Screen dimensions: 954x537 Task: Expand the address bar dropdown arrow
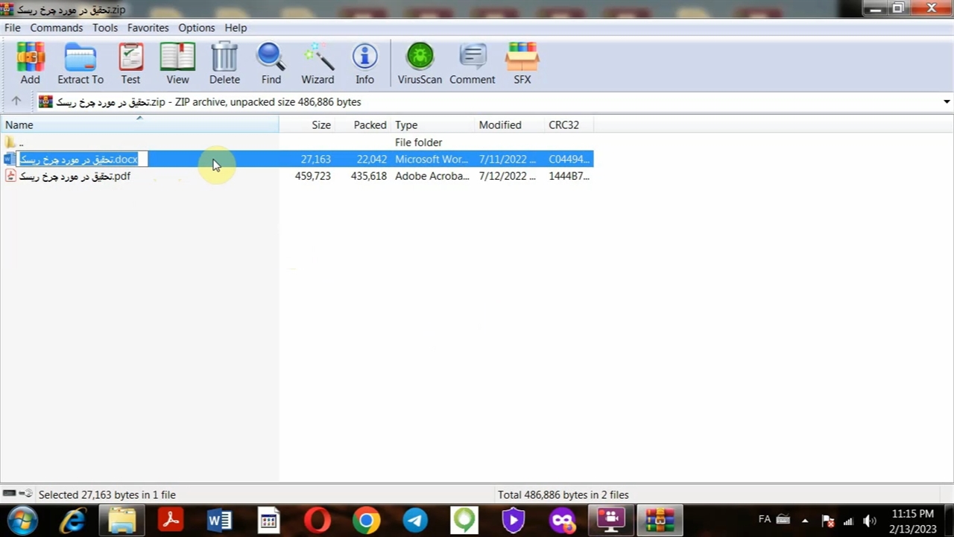click(x=947, y=102)
